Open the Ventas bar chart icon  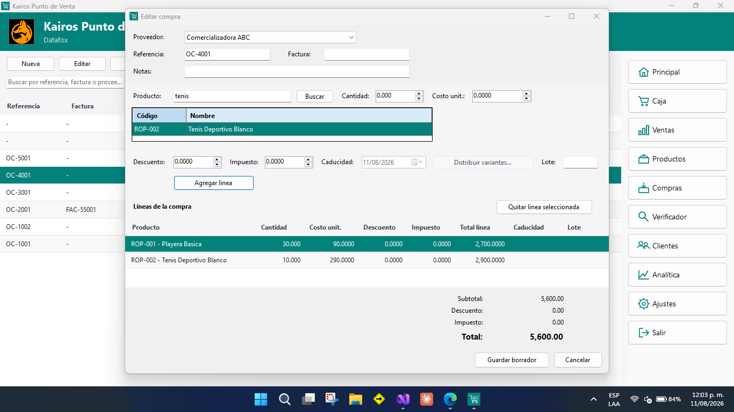[643, 130]
